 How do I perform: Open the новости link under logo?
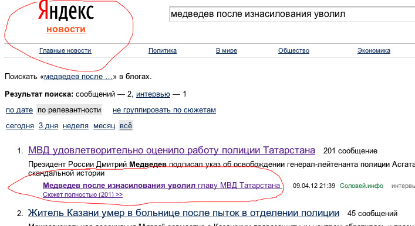[66, 29]
